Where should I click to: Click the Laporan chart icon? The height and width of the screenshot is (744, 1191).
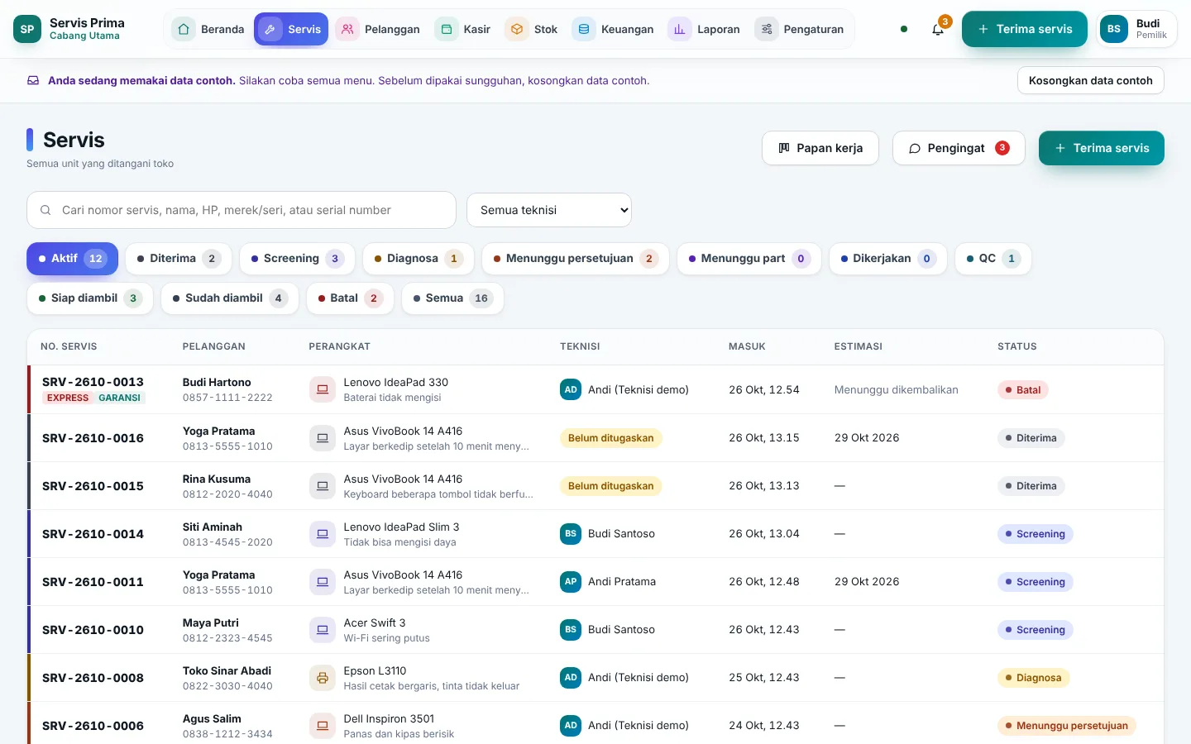click(680, 29)
